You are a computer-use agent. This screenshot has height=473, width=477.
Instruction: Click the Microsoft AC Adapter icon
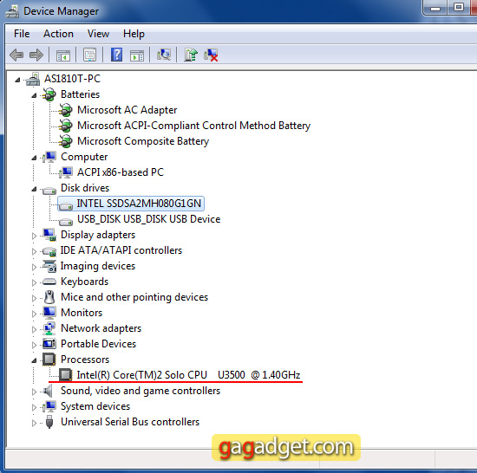[66, 110]
